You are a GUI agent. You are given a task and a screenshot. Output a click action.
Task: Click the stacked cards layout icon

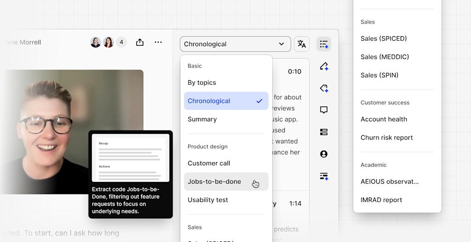(x=324, y=132)
